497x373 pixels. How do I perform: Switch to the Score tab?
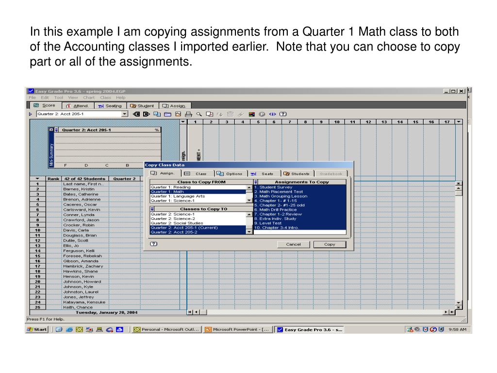[45, 105]
